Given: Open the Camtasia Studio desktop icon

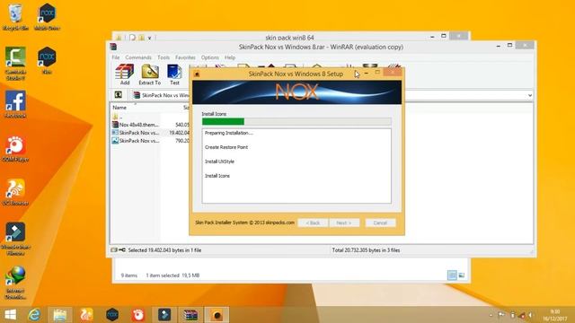Looking at the screenshot, I should [15, 64].
